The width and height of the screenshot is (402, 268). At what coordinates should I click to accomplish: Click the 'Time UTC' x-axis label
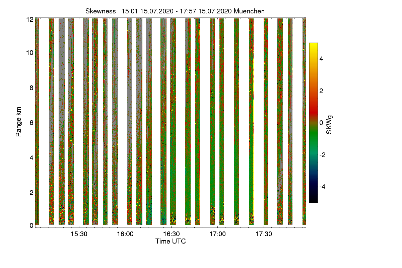pyautogui.click(x=171, y=241)
